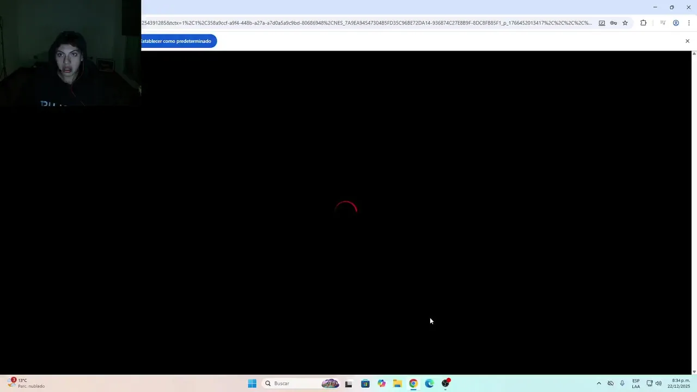Click the URL text in address bar
Screen dimensions: 697x392
tap(366, 23)
